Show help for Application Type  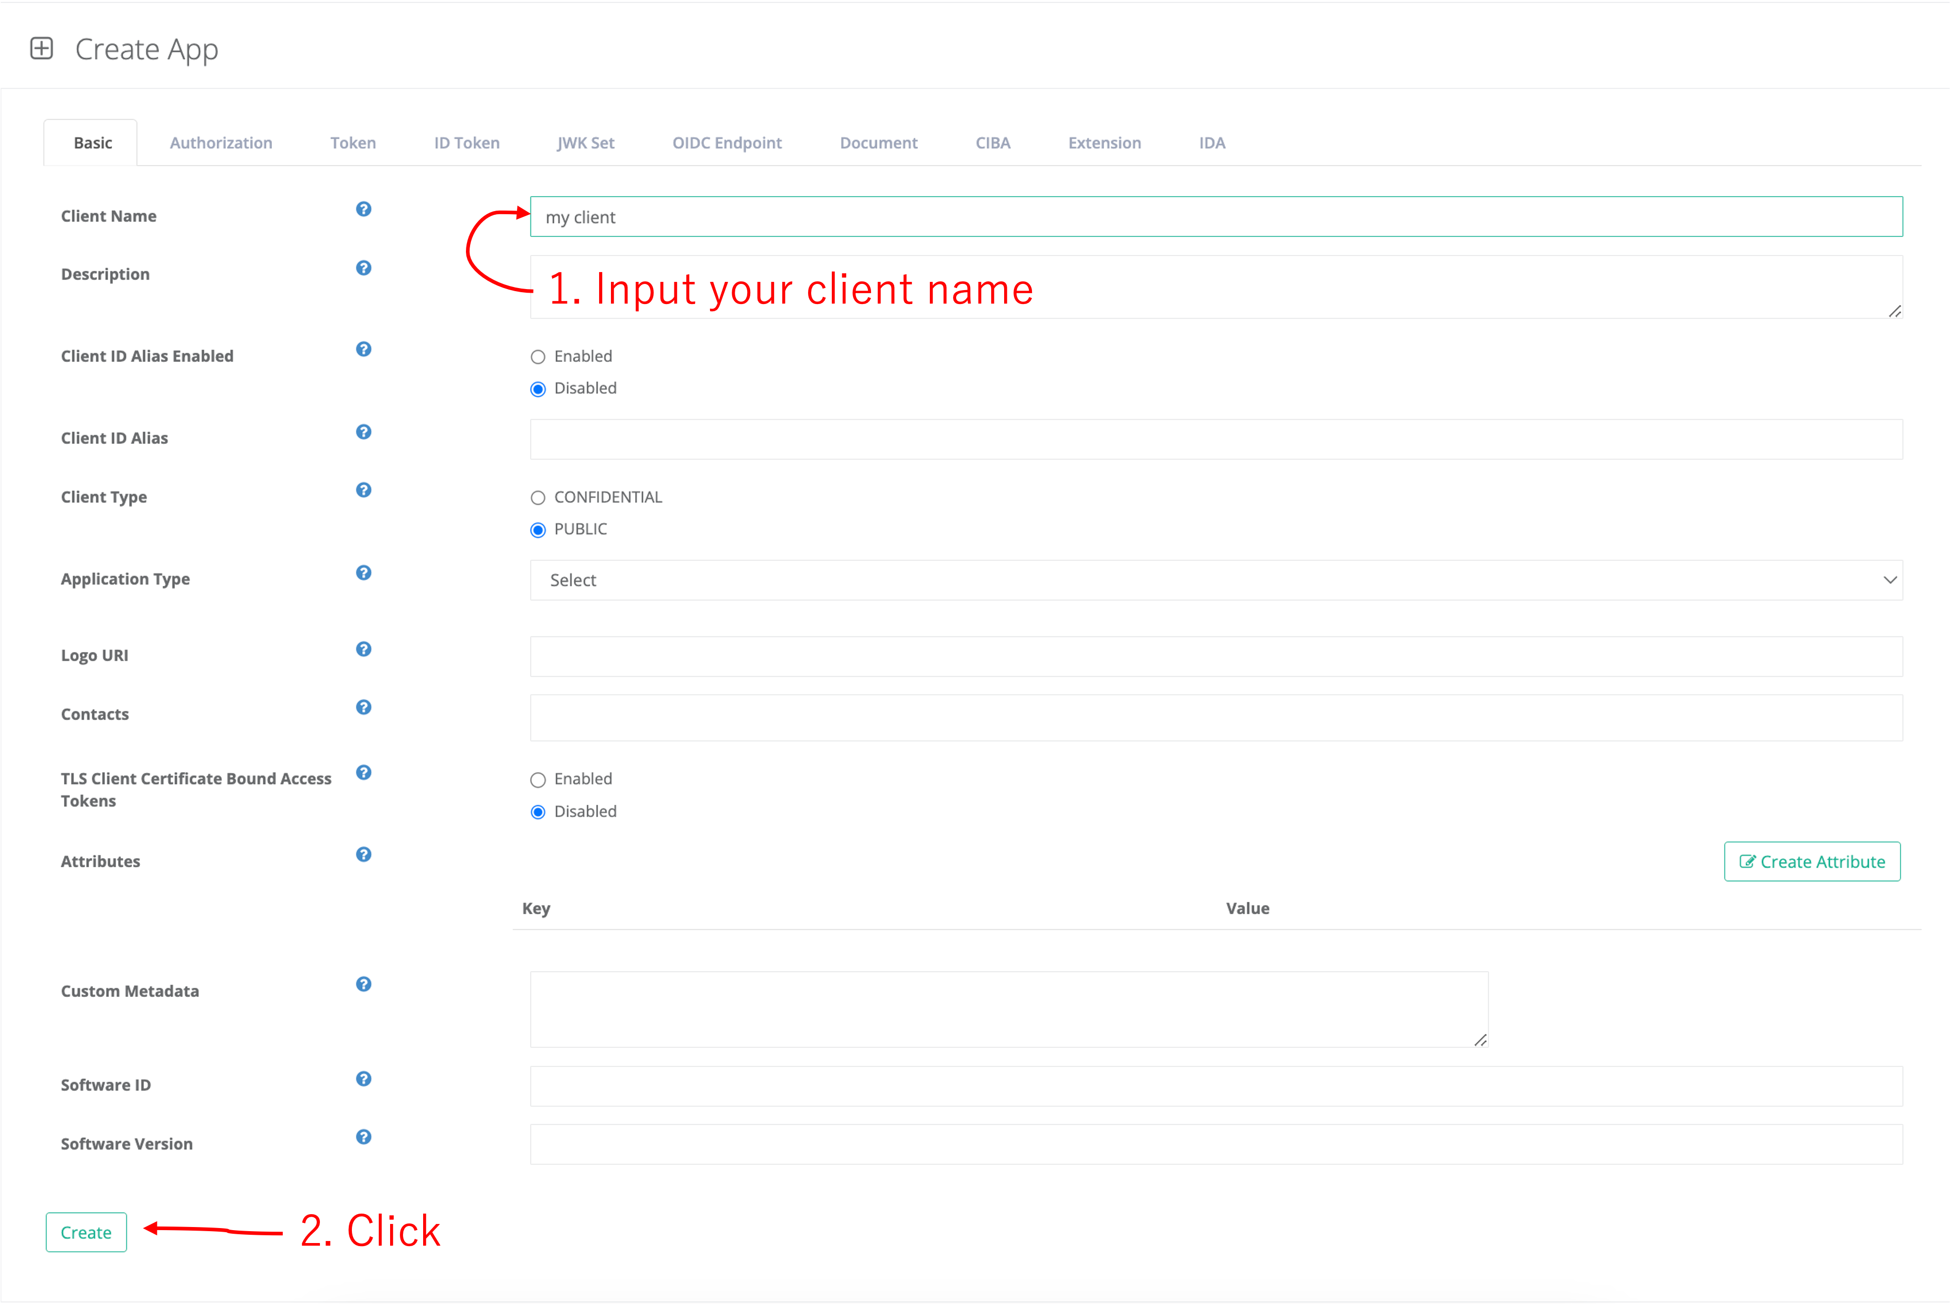(x=364, y=573)
